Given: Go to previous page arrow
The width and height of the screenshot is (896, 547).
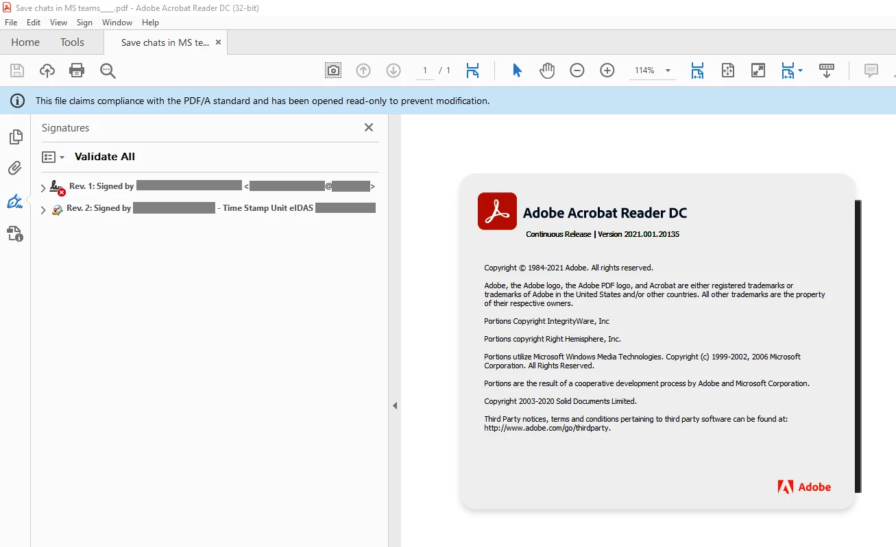Looking at the screenshot, I should pos(363,70).
